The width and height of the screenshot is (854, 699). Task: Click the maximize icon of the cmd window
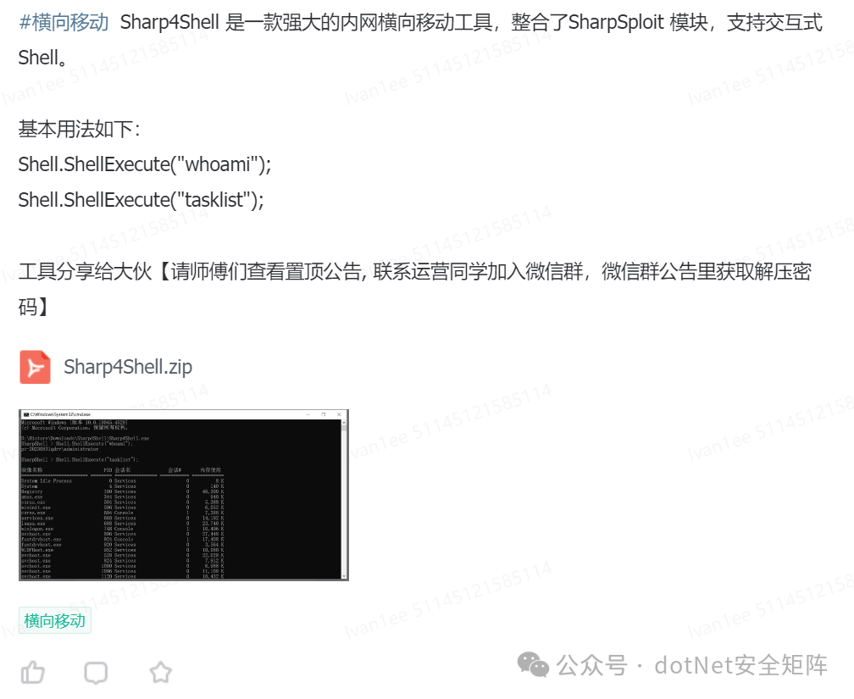[x=323, y=414]
